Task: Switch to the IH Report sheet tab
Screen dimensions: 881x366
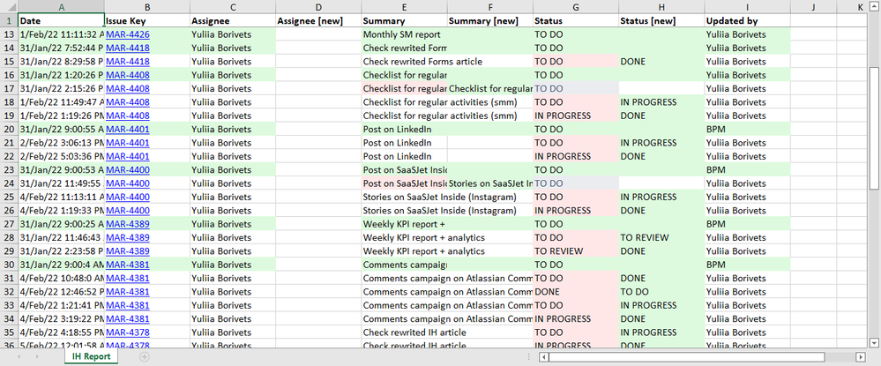Action: coord(91,356)
